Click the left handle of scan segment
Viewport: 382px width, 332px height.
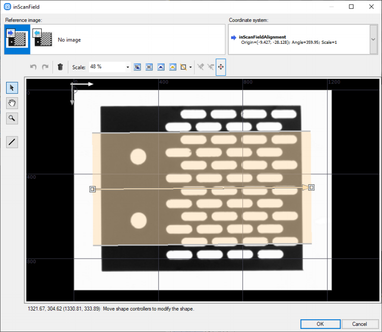pos(92,189)
